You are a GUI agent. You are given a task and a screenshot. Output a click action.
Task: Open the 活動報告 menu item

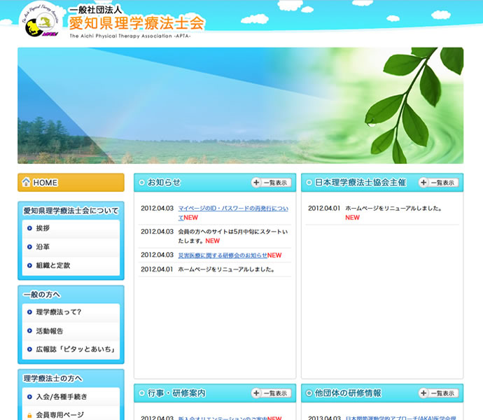[71, 331]
